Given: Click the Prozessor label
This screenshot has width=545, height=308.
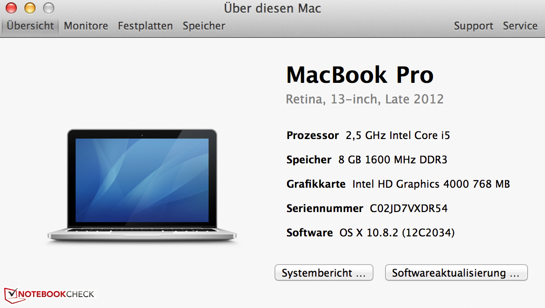Looking at the screenshot, I should (312, 135).
